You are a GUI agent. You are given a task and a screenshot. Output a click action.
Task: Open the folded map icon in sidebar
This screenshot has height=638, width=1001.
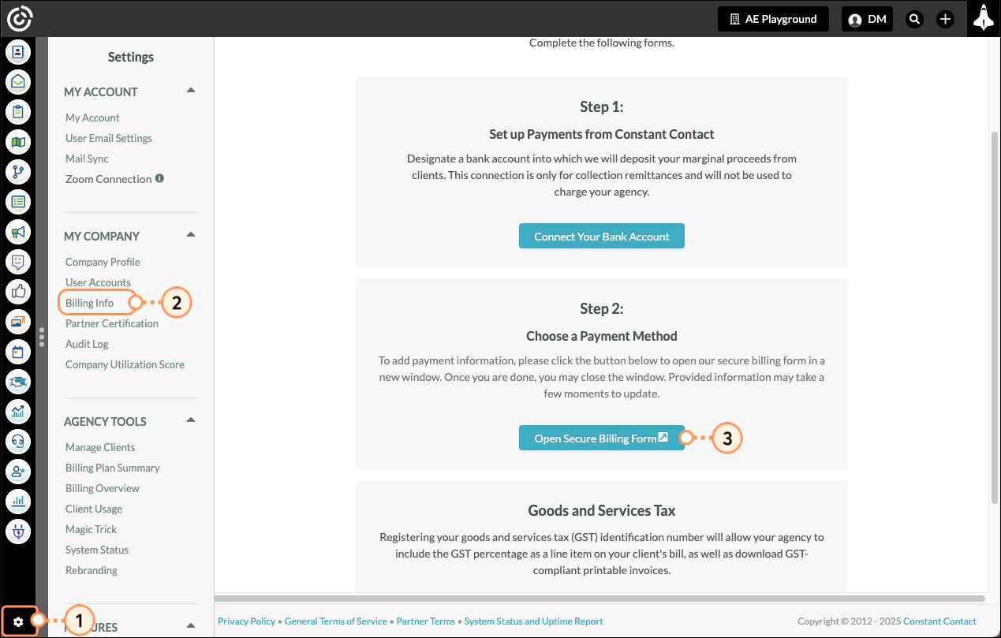point(18,142)
